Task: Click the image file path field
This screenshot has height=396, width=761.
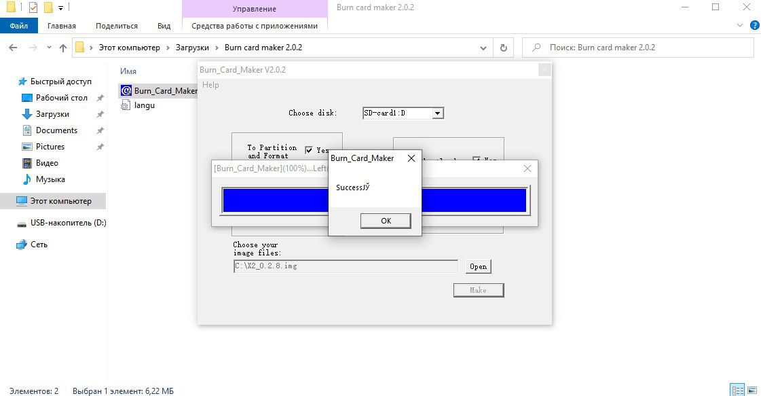Action: point(346,266)
